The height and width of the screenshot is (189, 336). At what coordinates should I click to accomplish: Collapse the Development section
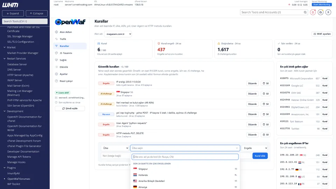(5, 111)
